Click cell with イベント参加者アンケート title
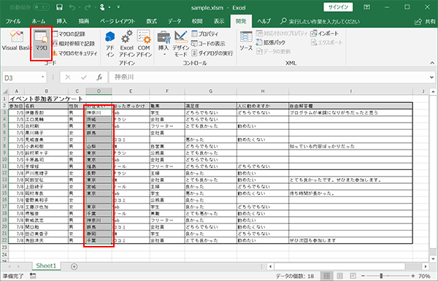438x281 pixels. coord(47,99)
